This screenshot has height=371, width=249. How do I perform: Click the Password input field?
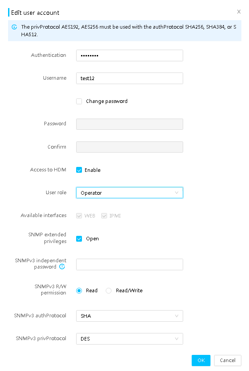pos(129,124)
